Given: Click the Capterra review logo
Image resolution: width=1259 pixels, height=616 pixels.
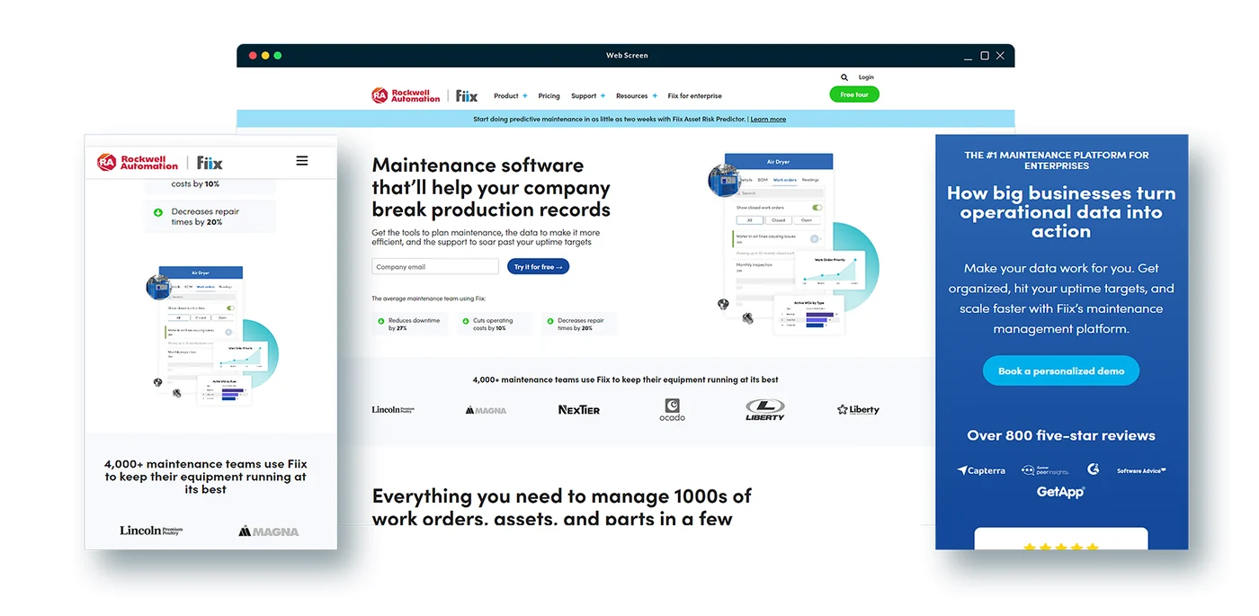Looking at the screenshot, I should [x=981, y=470].
